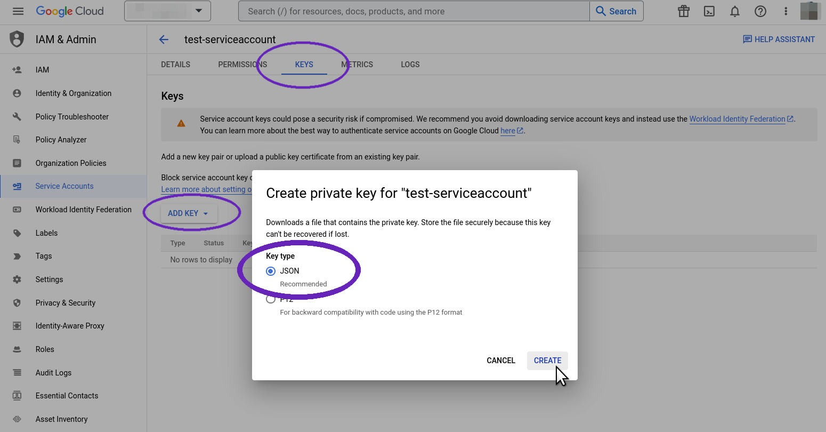Image resolution: width=826 pixels, height=432 pixels.
Task: Click the warning triangle in the keys notice
Action: pos(181,123)
